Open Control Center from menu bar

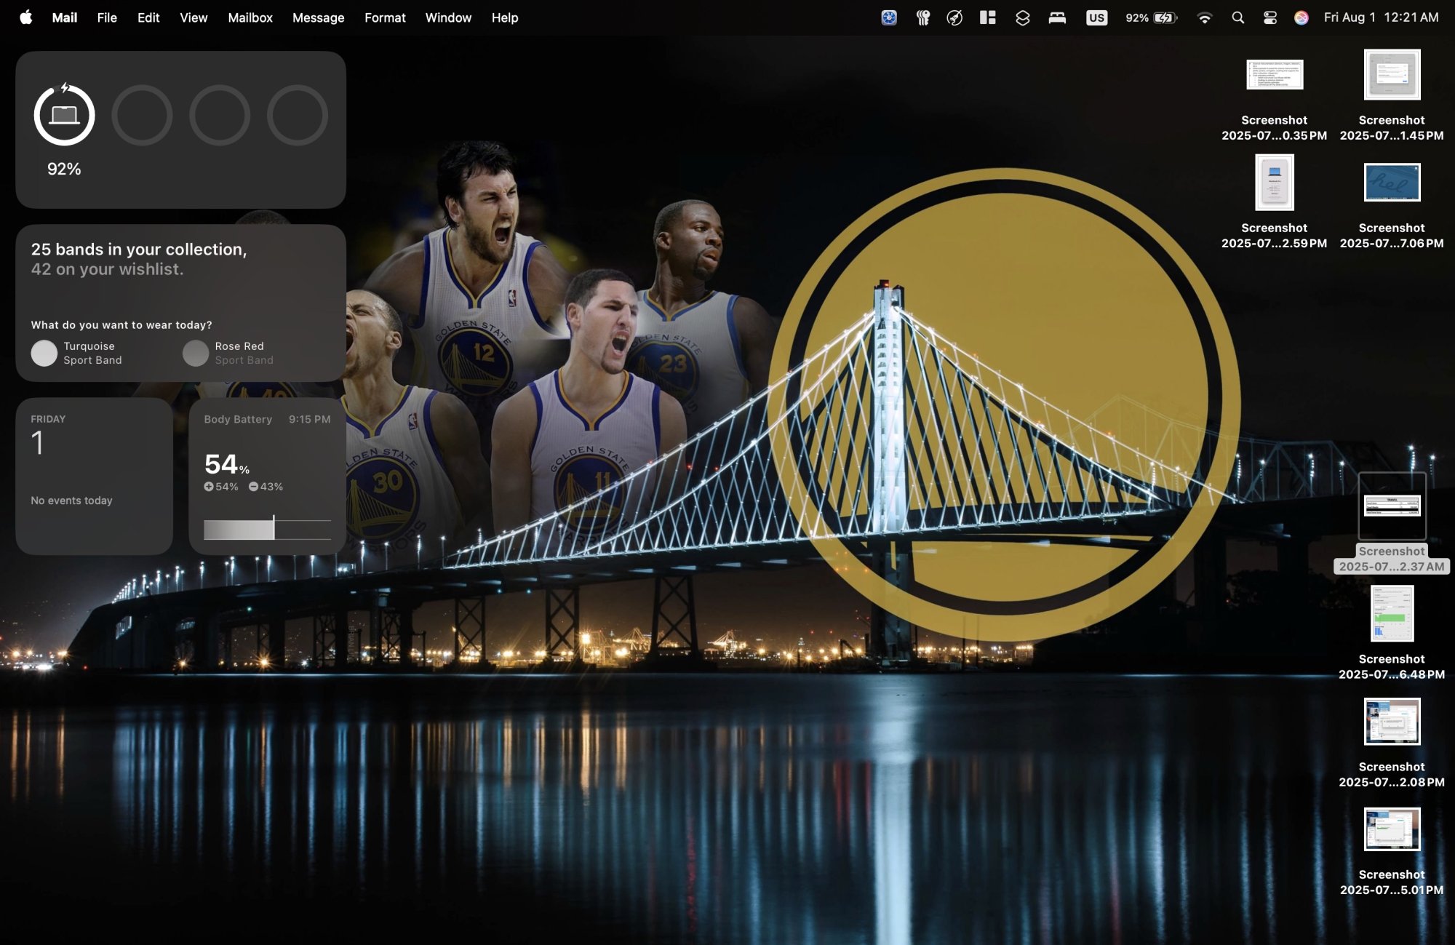pos(1270,17)
